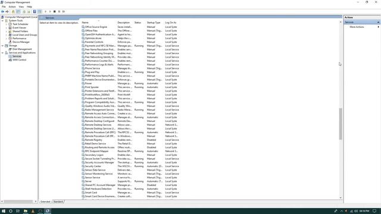The height and width of the screenshot is (214, 381).
Task: Open Disk Management from the tree
Action: [x=22, y=49]
